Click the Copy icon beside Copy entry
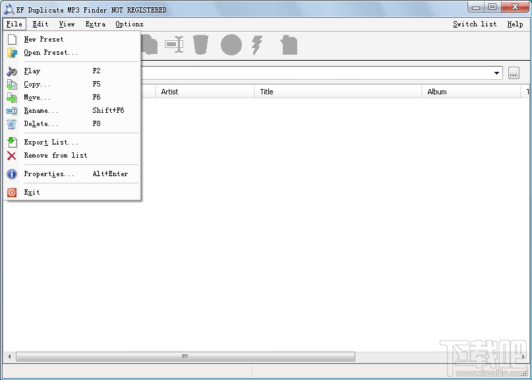The height and width of the screenshot is (380, 532). coord(11,84)
